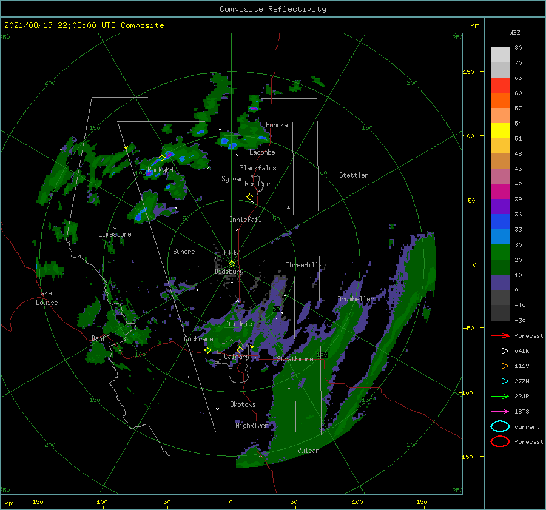Select the 10 dBZ slate purple swatch

click(x=500, y=283)
